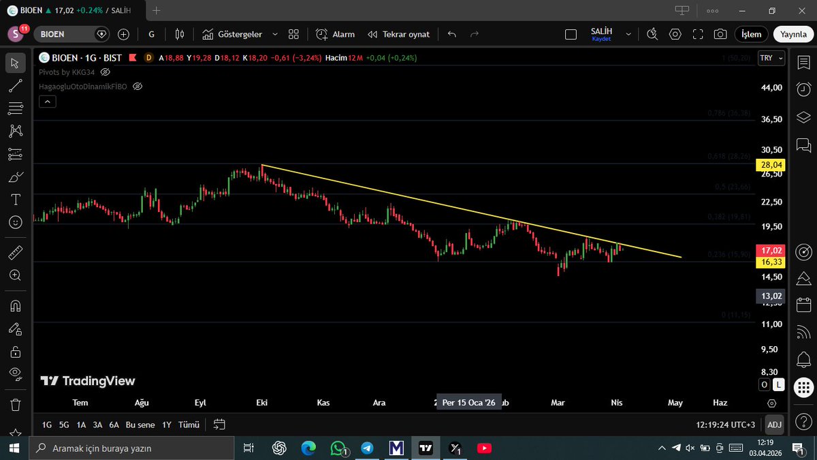Select the Tümü time range
Viewport: 817px width, 460px height.
coord(189,425)
